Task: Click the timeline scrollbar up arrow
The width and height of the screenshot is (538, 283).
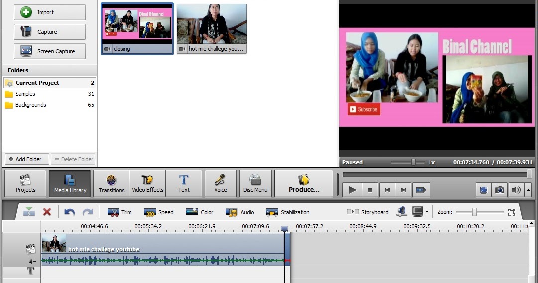Action: click(532, 224)
